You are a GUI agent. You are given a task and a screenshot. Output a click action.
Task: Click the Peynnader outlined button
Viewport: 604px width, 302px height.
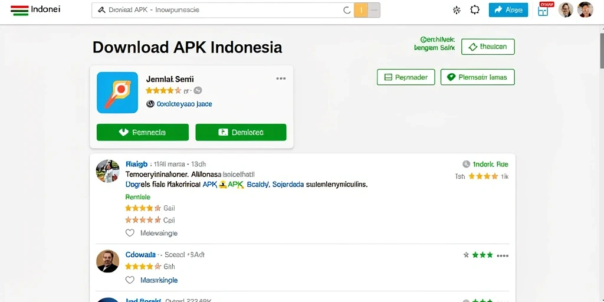tap(406, 77)
